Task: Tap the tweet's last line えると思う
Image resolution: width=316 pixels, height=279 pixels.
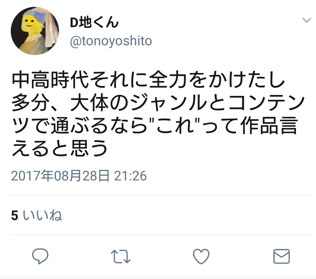Action: click(60, 148)
